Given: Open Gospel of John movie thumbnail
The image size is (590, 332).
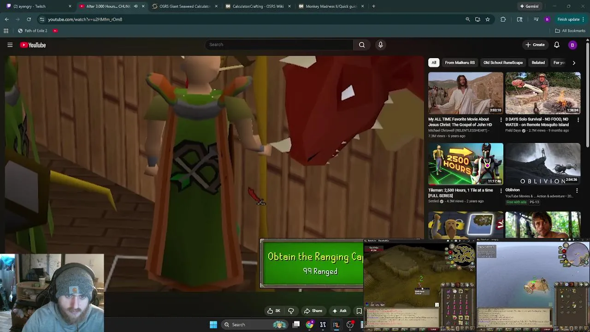Looking at the screenshot, I should click(x=466, y=93).
